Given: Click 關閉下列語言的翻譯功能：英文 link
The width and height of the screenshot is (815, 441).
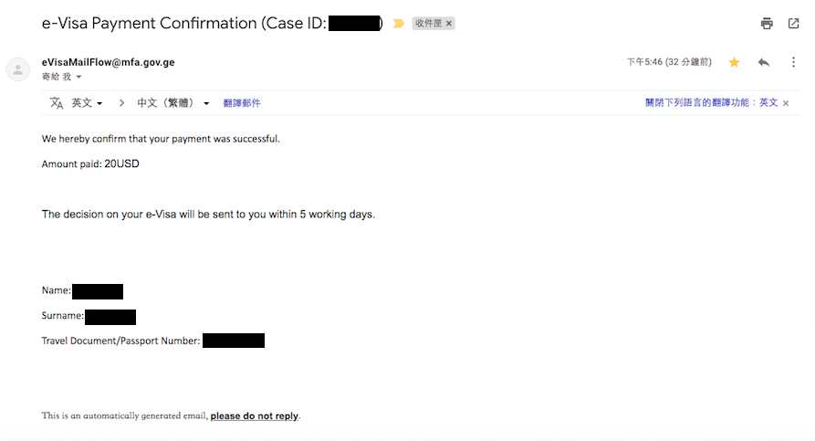Looking at the screenshot, I should click(x=712, y=103).
